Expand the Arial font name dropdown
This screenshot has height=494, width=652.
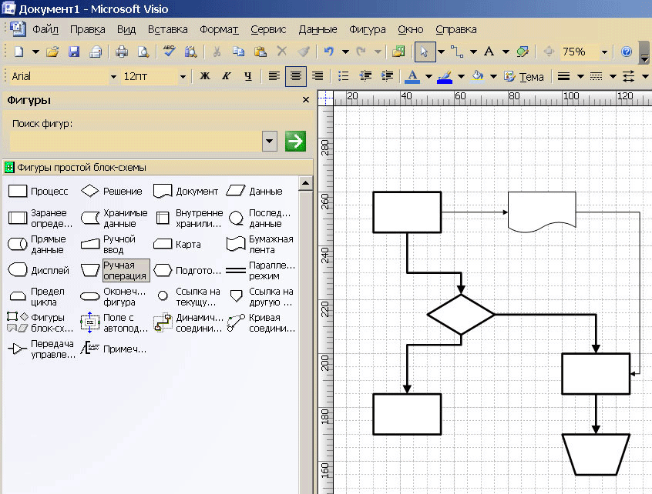click(113, 76)
